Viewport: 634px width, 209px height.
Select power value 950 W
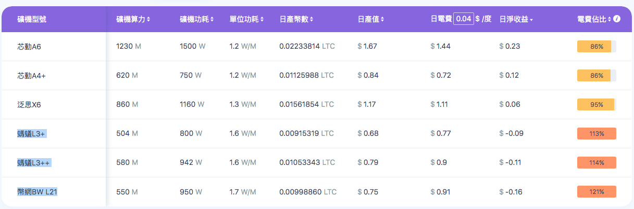[191, 191]
